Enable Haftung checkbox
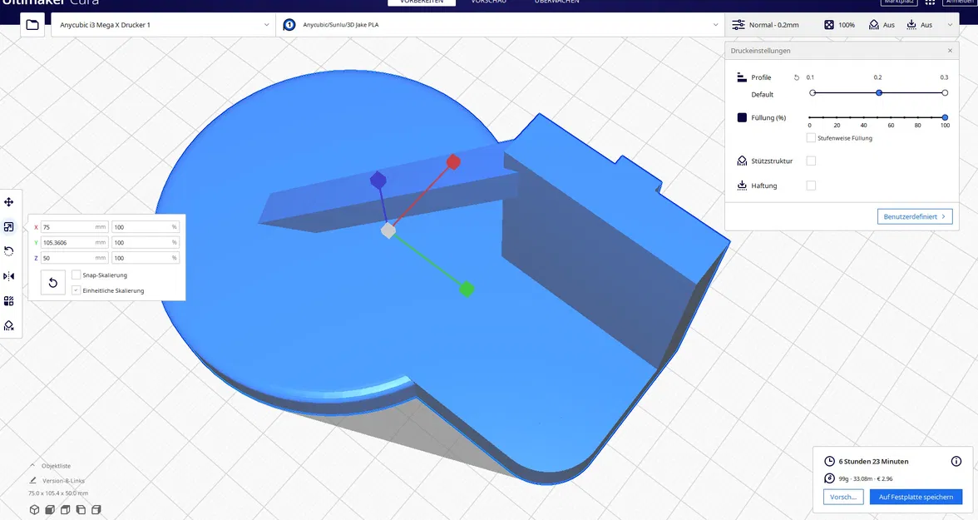 tap(811, 186)
